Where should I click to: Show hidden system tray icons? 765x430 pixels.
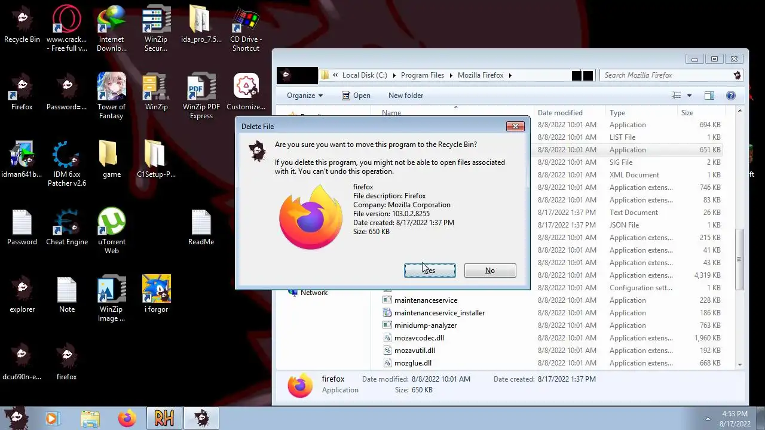click(708, 419)
